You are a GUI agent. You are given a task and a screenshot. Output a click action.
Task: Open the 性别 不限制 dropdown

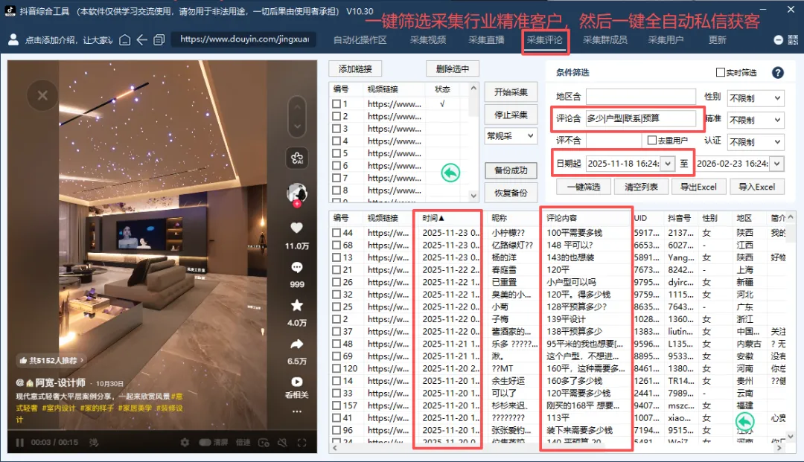coord(756,98)
